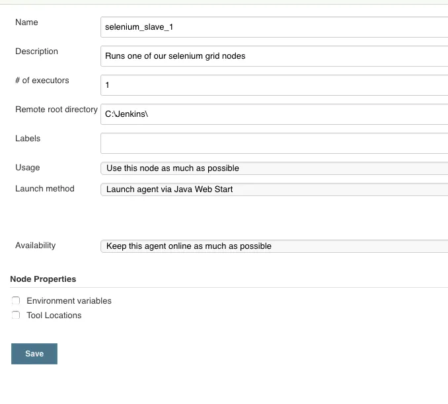
Task: Expand the Launch method dropdown
Action: pyautogui.click(x=274, y=189)
